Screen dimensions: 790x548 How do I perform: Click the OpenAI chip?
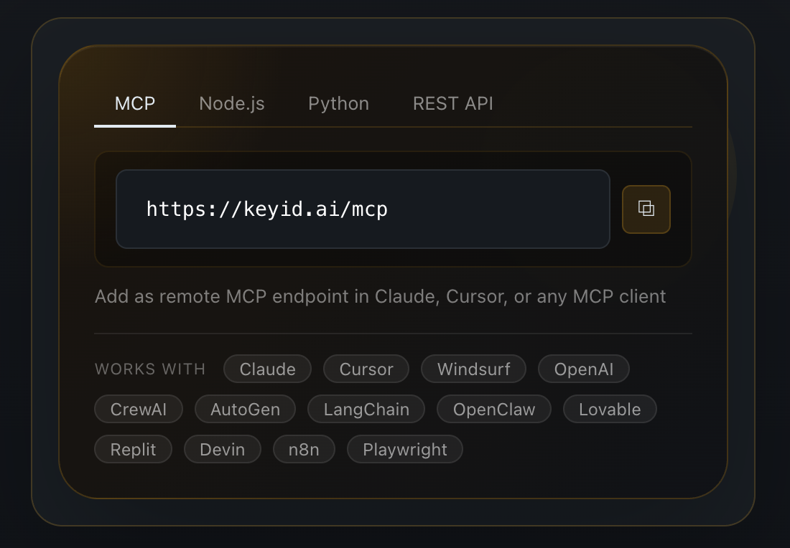pyautogui.click(x=583, y=369)
